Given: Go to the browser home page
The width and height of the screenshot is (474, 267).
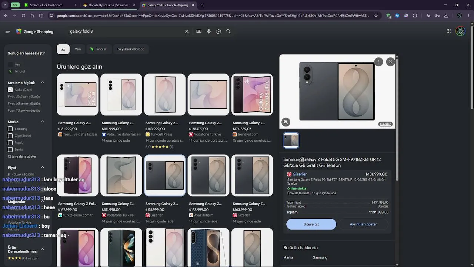Looking at the screenshot, I should pyautogui.click(x=32, y=16).
